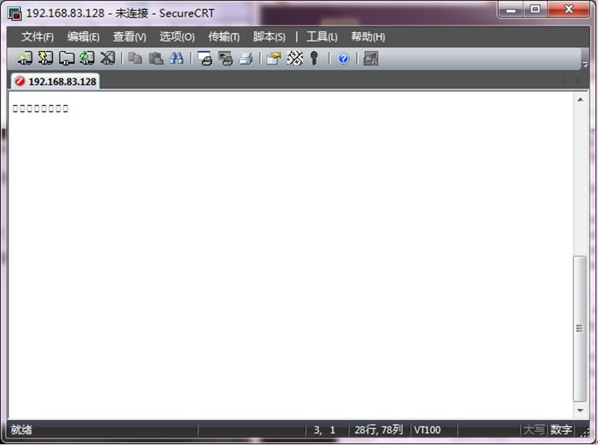Click the Disconnect session icon
This screenshot has width=598, height=445.
(x=108, y=58)
